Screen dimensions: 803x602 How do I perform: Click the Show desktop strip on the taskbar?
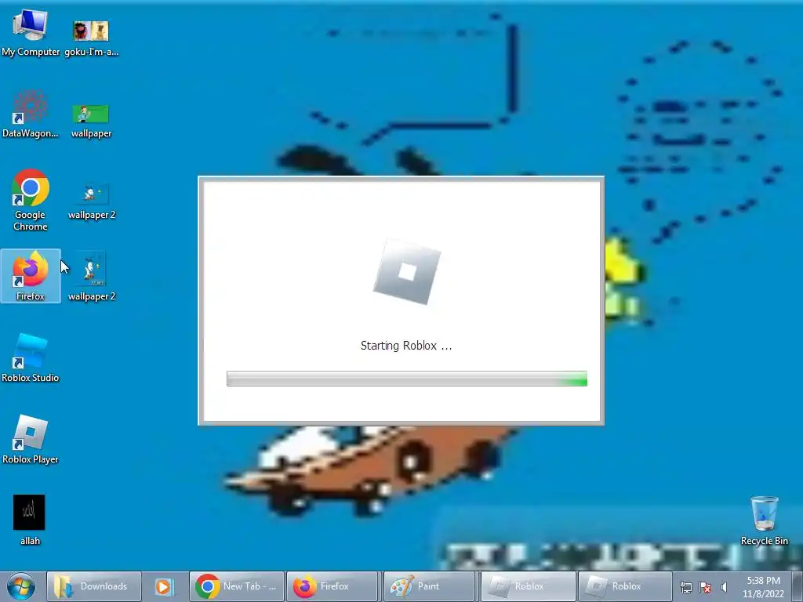point(798,586)
